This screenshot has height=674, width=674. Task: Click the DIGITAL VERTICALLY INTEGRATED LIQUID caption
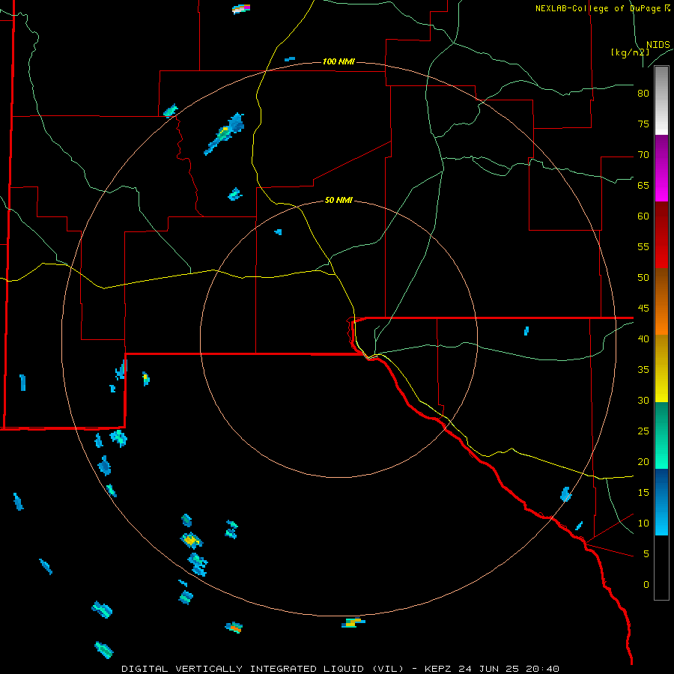[263, 669]
